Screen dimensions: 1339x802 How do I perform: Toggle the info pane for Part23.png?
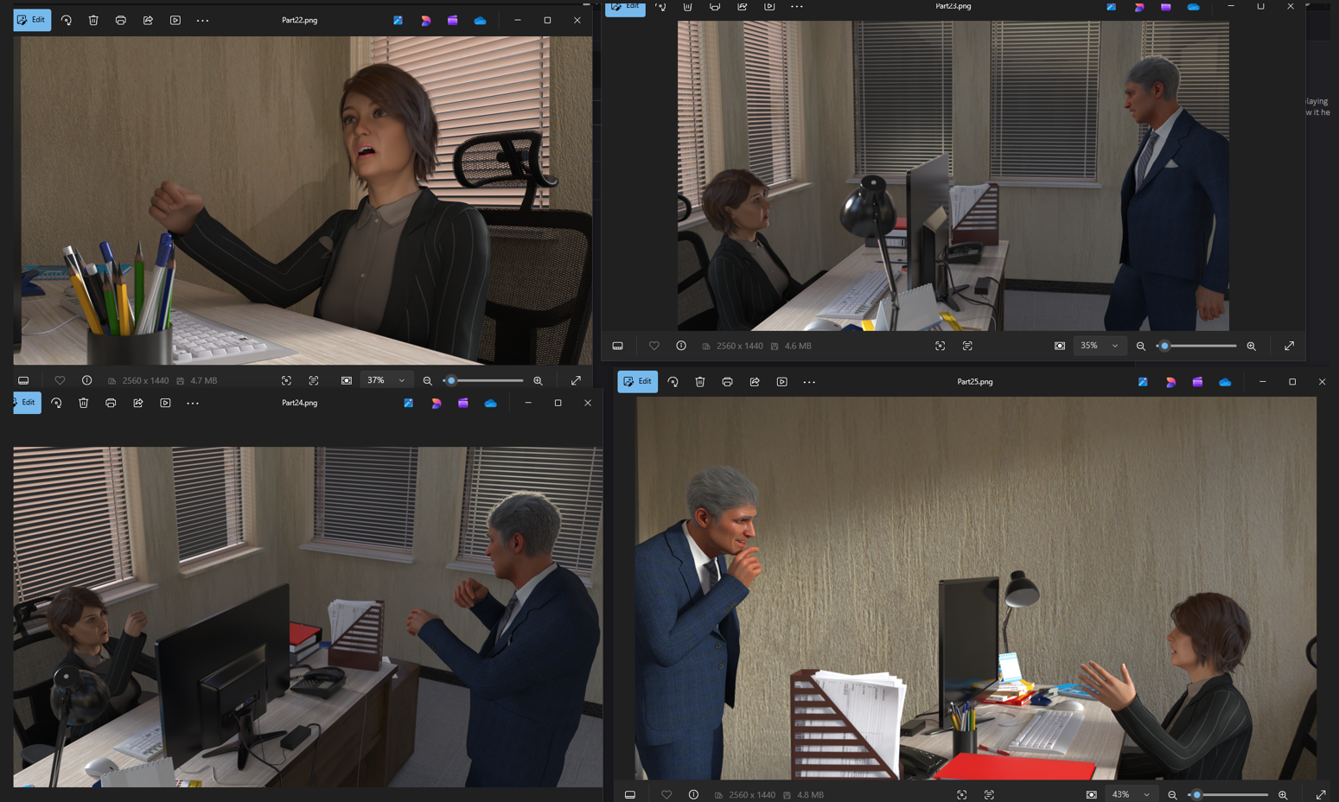[681, 346]
